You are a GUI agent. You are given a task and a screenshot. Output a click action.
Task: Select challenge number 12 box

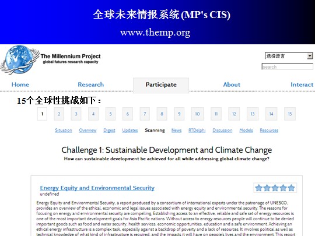point(234,114)
